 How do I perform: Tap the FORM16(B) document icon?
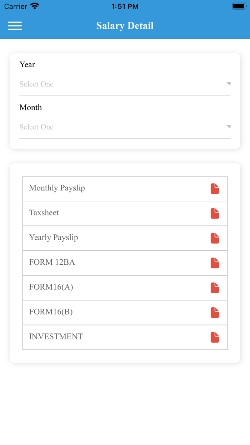pyautogui.click(x=215, y=312)
